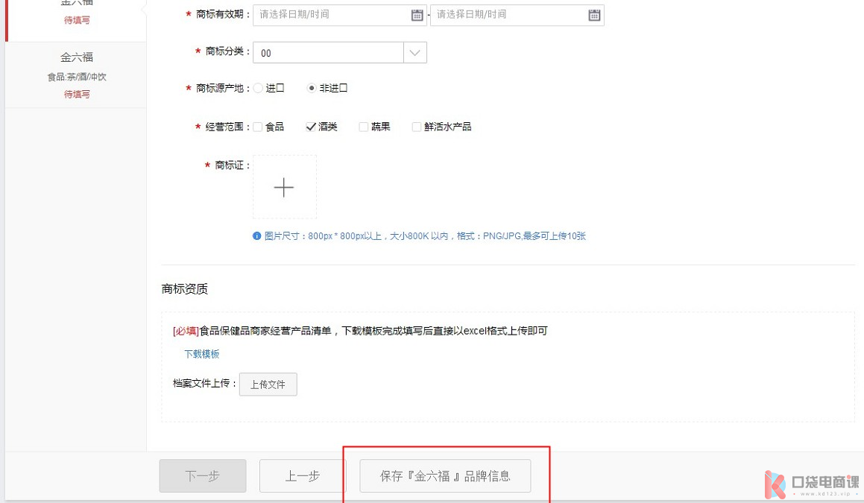Click the 上一步 button
This screenshot has width=864, height=503.
pyautogui.click(x=303, y=476)
